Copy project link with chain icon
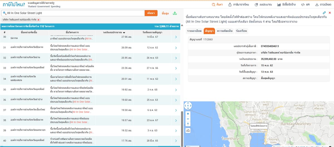The height and width of the screenshot is (147, 334). 324,13
